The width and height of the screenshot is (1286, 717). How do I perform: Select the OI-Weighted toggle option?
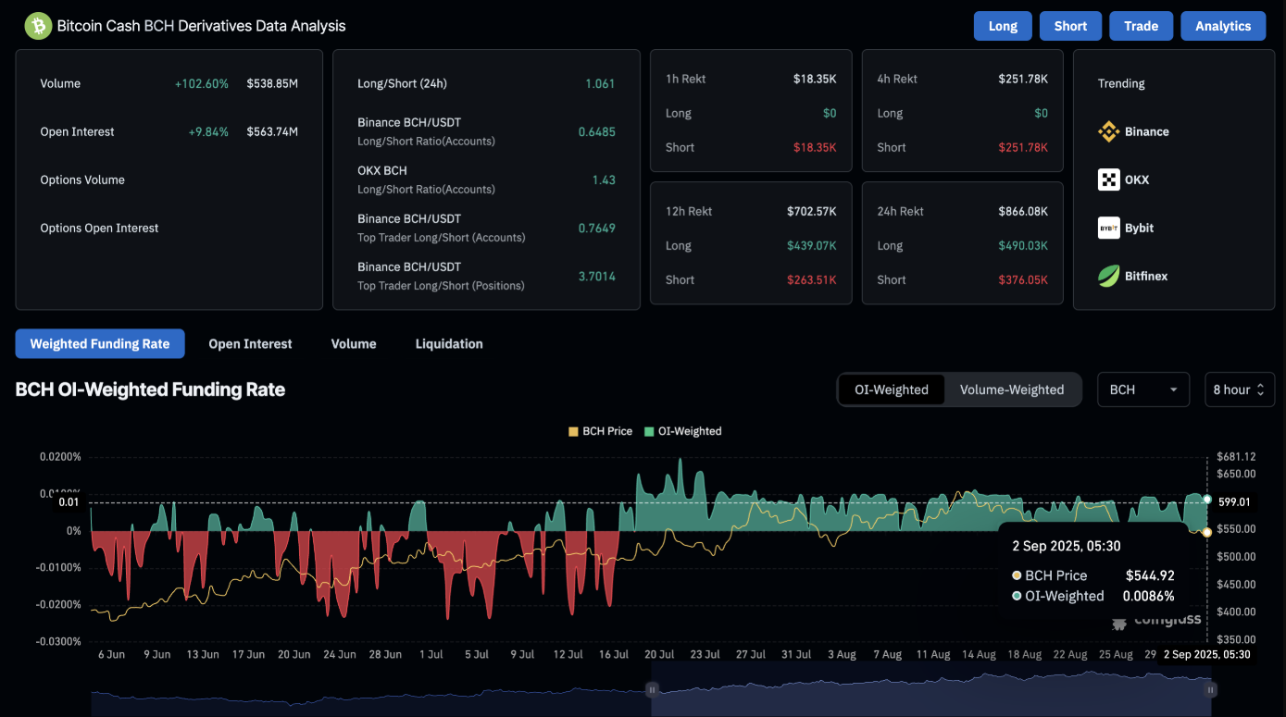tap(891, 389)
